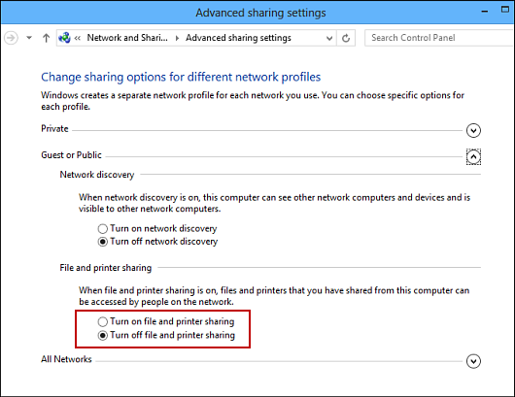The width and height of the screenshot is (515, 397).
Task: Select Turn on network discovery
Action: [x=102, y=228]
